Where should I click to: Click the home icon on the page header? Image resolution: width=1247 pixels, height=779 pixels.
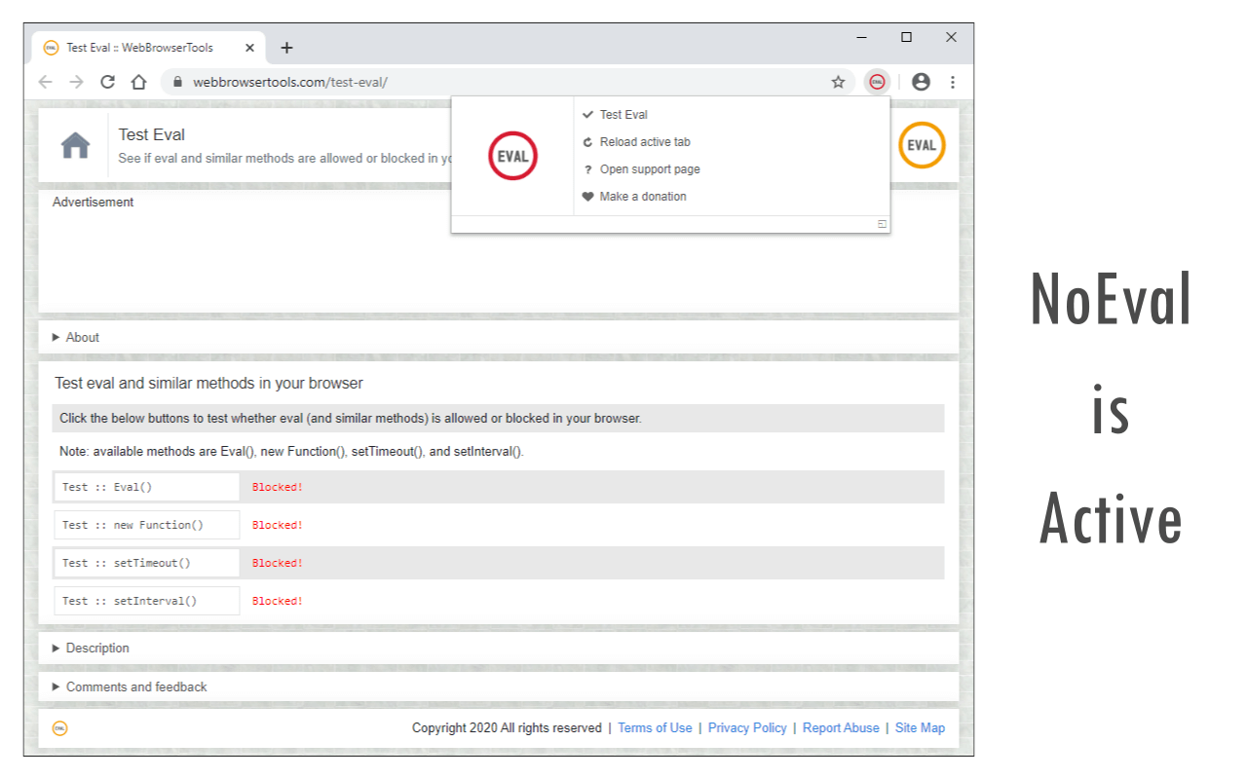click(75, 146)
